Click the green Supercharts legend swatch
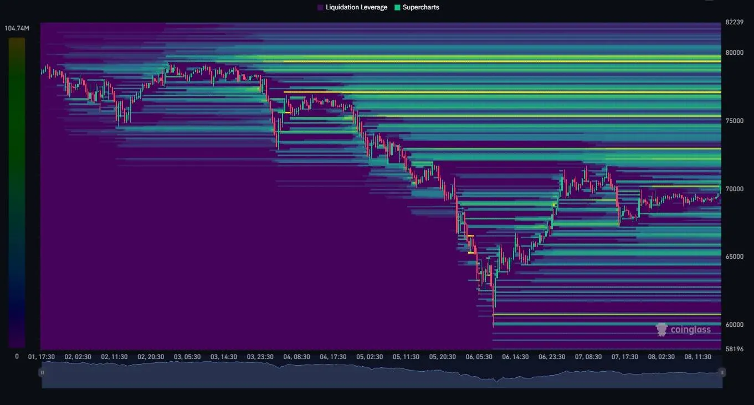 [x=397, y=7]
